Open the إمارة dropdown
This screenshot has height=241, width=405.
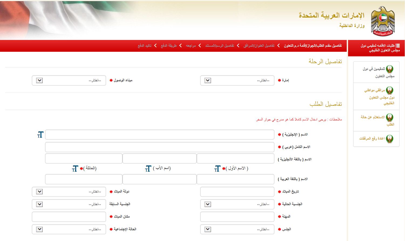(x=207, y=80)
